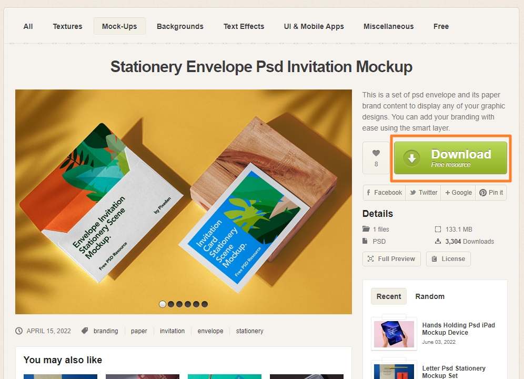Click the page title Stationery Envelope Psd Invitation Mockup
Viewport: 524px width, 379px height.
point(261,66)
